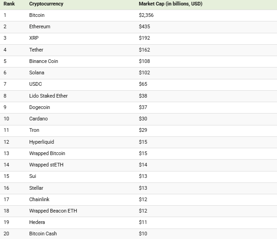Screen dimensions: 277x239
Task: Click the Solana cell
Action: coord(37,73)
